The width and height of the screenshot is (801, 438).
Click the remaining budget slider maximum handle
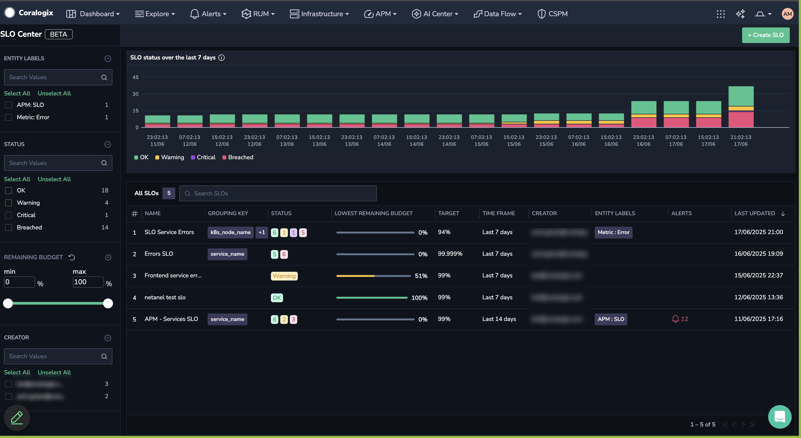[x=108, y=303]
